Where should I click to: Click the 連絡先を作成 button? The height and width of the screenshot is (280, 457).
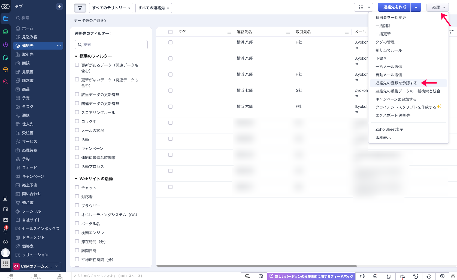point(394,7)
